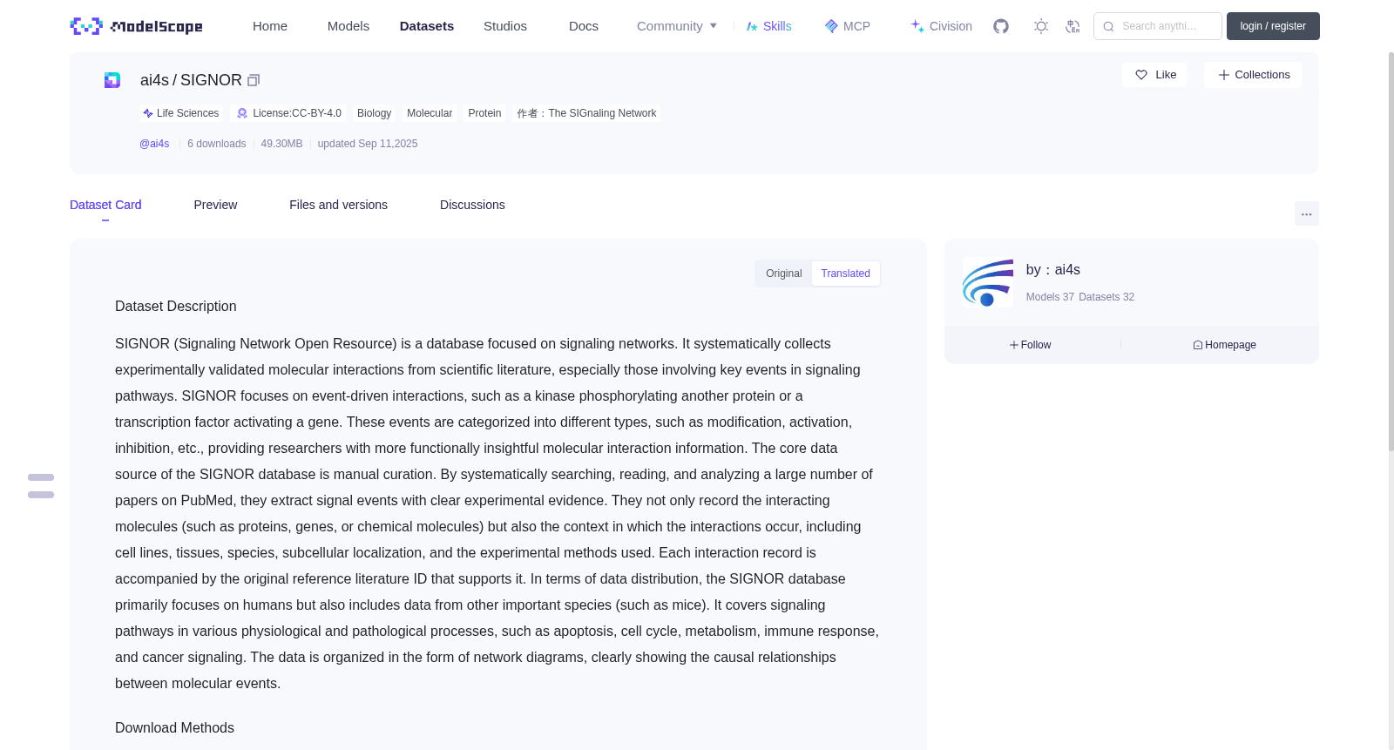This screenshot has width=1394, height=750.
Task: Switch site language with the translate icon
Action: tap(1073, 26)
